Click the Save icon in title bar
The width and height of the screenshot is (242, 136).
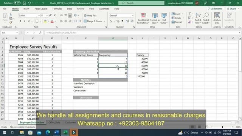click(24, 3)
